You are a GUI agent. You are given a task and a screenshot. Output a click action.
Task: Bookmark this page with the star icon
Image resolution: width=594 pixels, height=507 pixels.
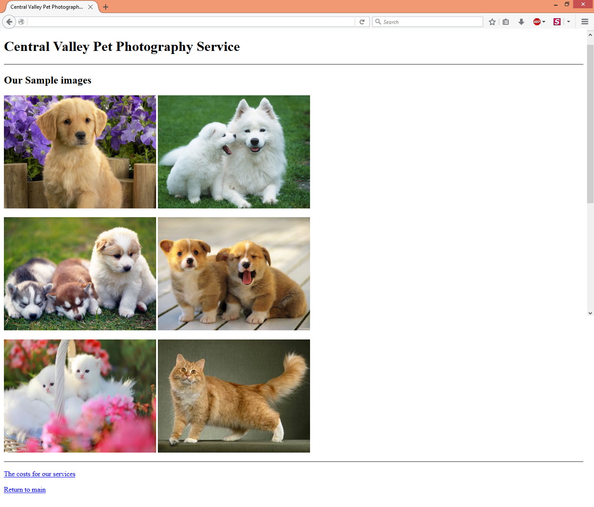click(492, 22)
